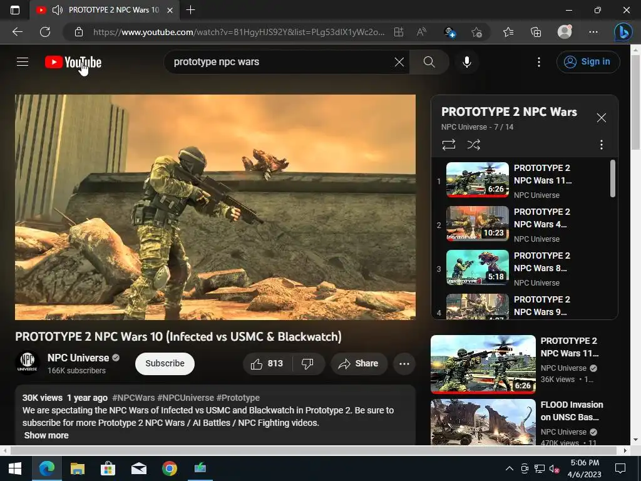Open #NPCUniverse hashtag
The image size is (641, 481).
185,398
